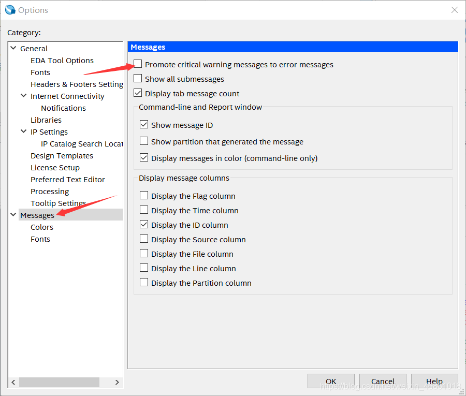Click the Cancel button

(x=383, y=381)
